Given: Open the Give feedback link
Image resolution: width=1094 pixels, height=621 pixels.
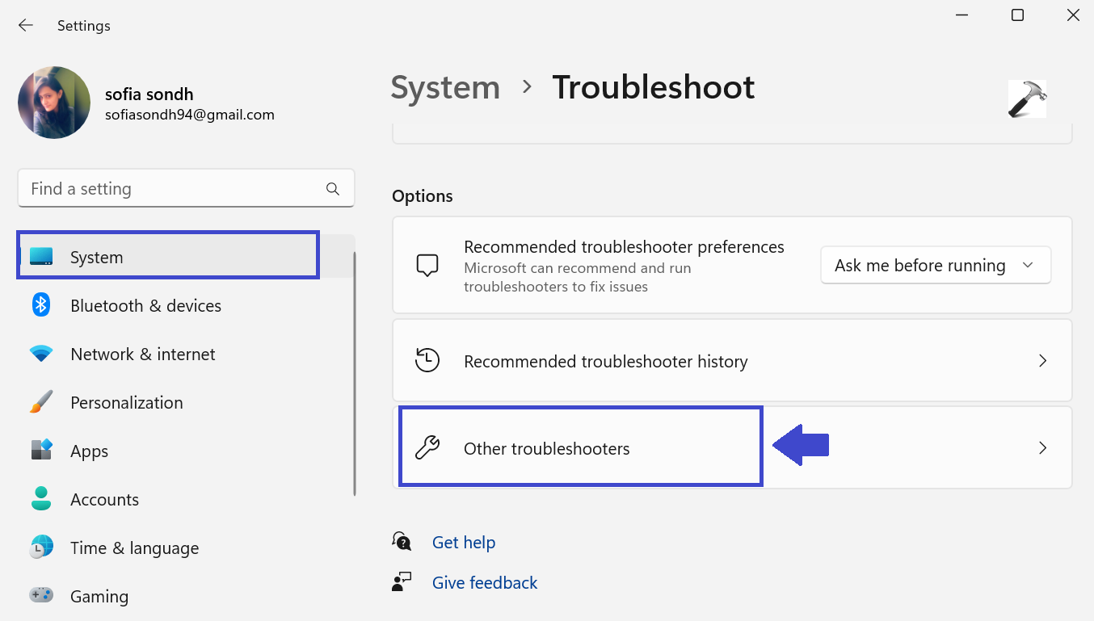Looking at the screenshot, I should point(485,583).
